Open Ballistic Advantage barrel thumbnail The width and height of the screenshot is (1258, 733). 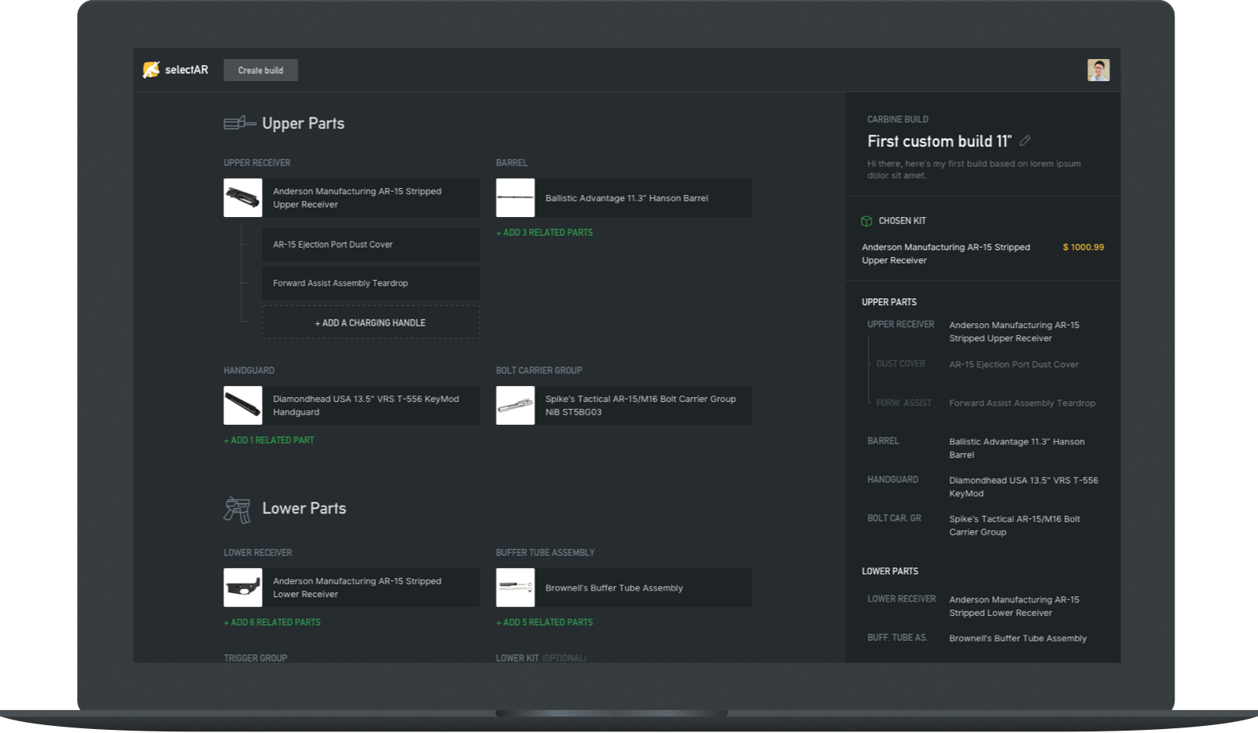coord(515,197)
